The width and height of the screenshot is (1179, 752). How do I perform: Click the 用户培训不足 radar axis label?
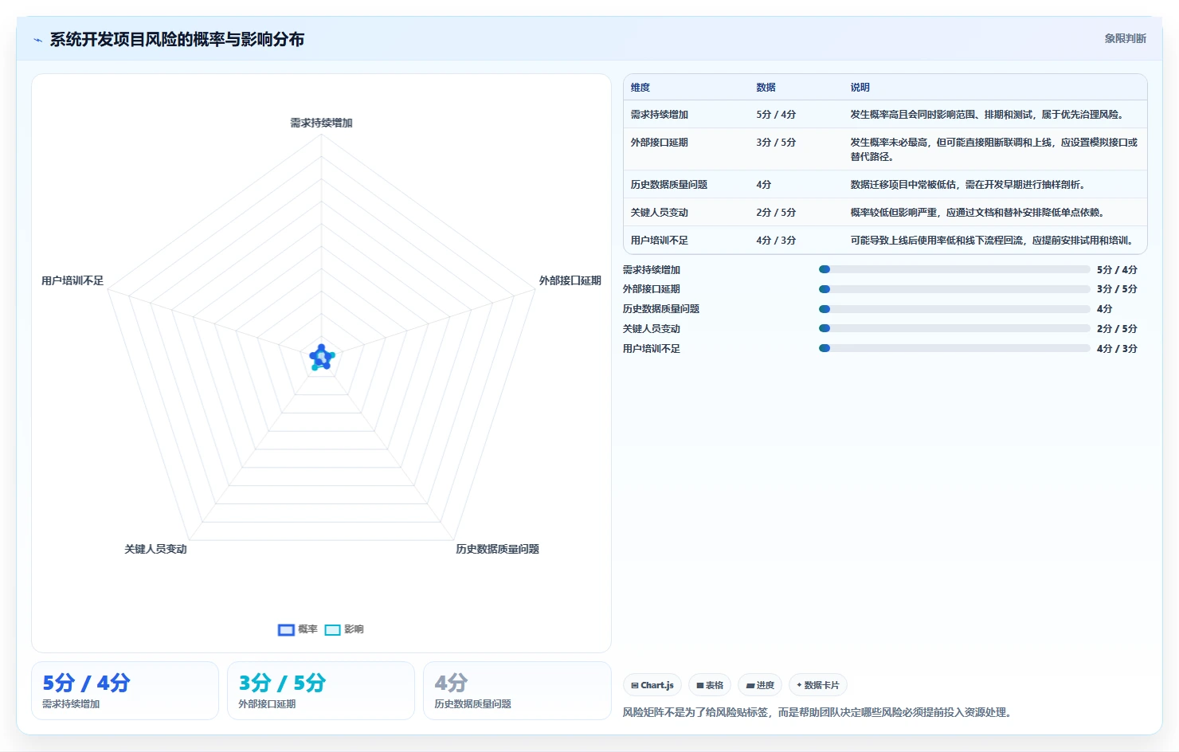72,280
